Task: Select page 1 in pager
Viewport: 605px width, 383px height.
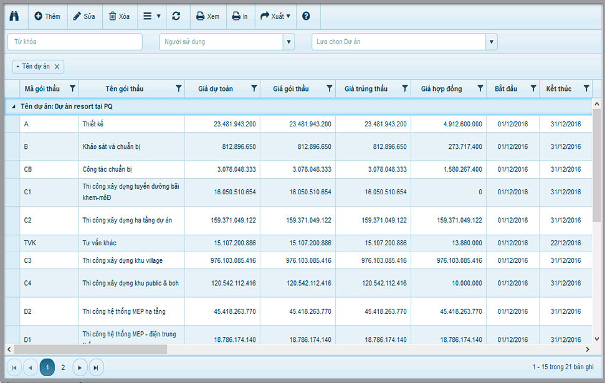Action: (x=47, y=367)
